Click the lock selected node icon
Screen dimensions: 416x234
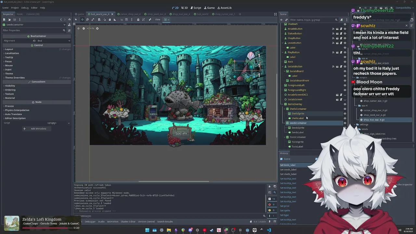pos(138,19)
